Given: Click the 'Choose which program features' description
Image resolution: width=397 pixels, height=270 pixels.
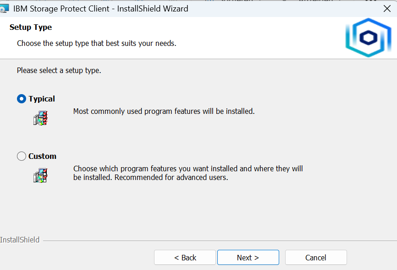Looking at the screenshot, I should 188,169.
